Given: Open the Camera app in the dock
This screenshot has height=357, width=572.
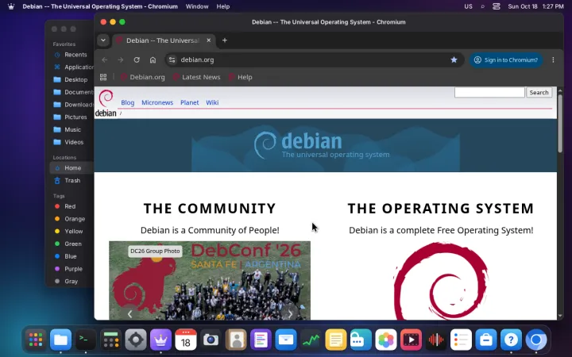Looking at the screenshot, I should 211,340.
